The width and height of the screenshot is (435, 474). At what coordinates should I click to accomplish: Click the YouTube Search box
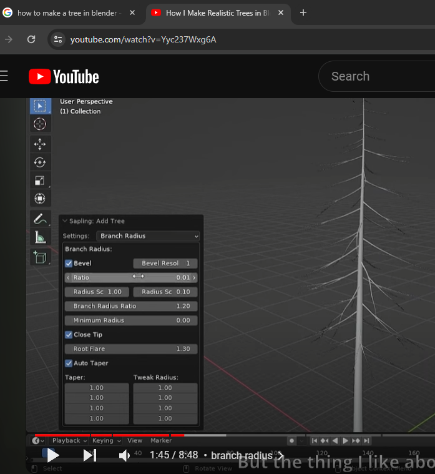[x=378, y=76]
